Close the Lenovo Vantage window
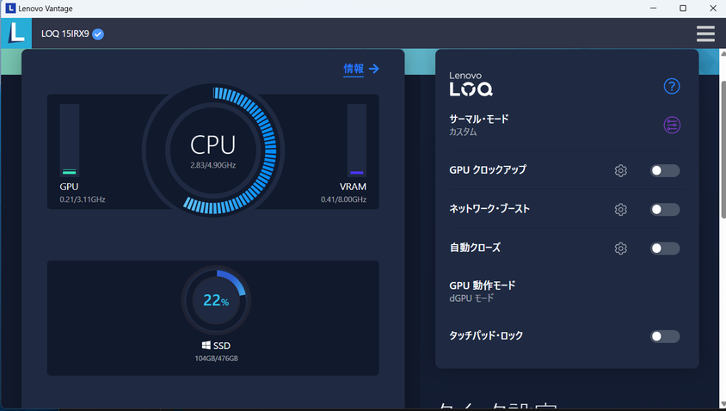726x411 pixels. point(713,9)
